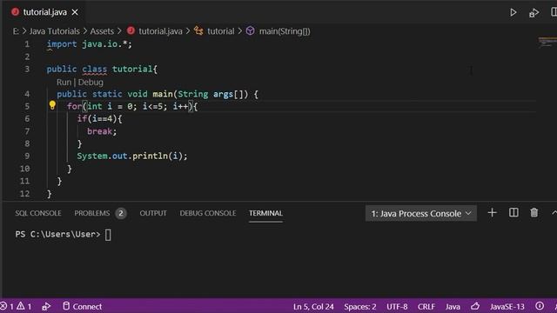
Task: Click the circled-exclamation status bar icon beside JavaSE-13
Action: pyautogui.click(x=540, y=306)
